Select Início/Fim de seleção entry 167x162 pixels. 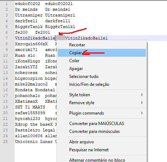[x=102, y=84]
